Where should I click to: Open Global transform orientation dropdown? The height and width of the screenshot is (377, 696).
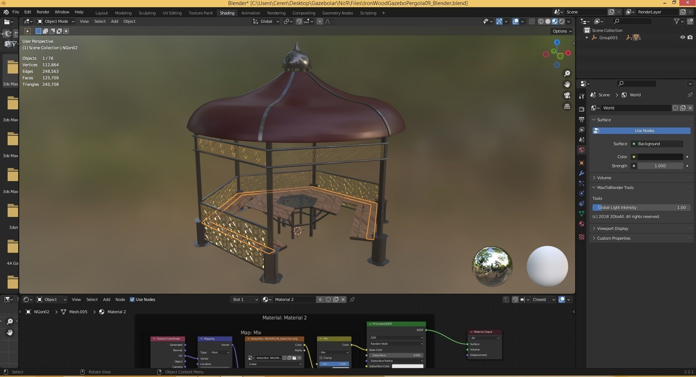pyautogui.click(x=266, y=21)
